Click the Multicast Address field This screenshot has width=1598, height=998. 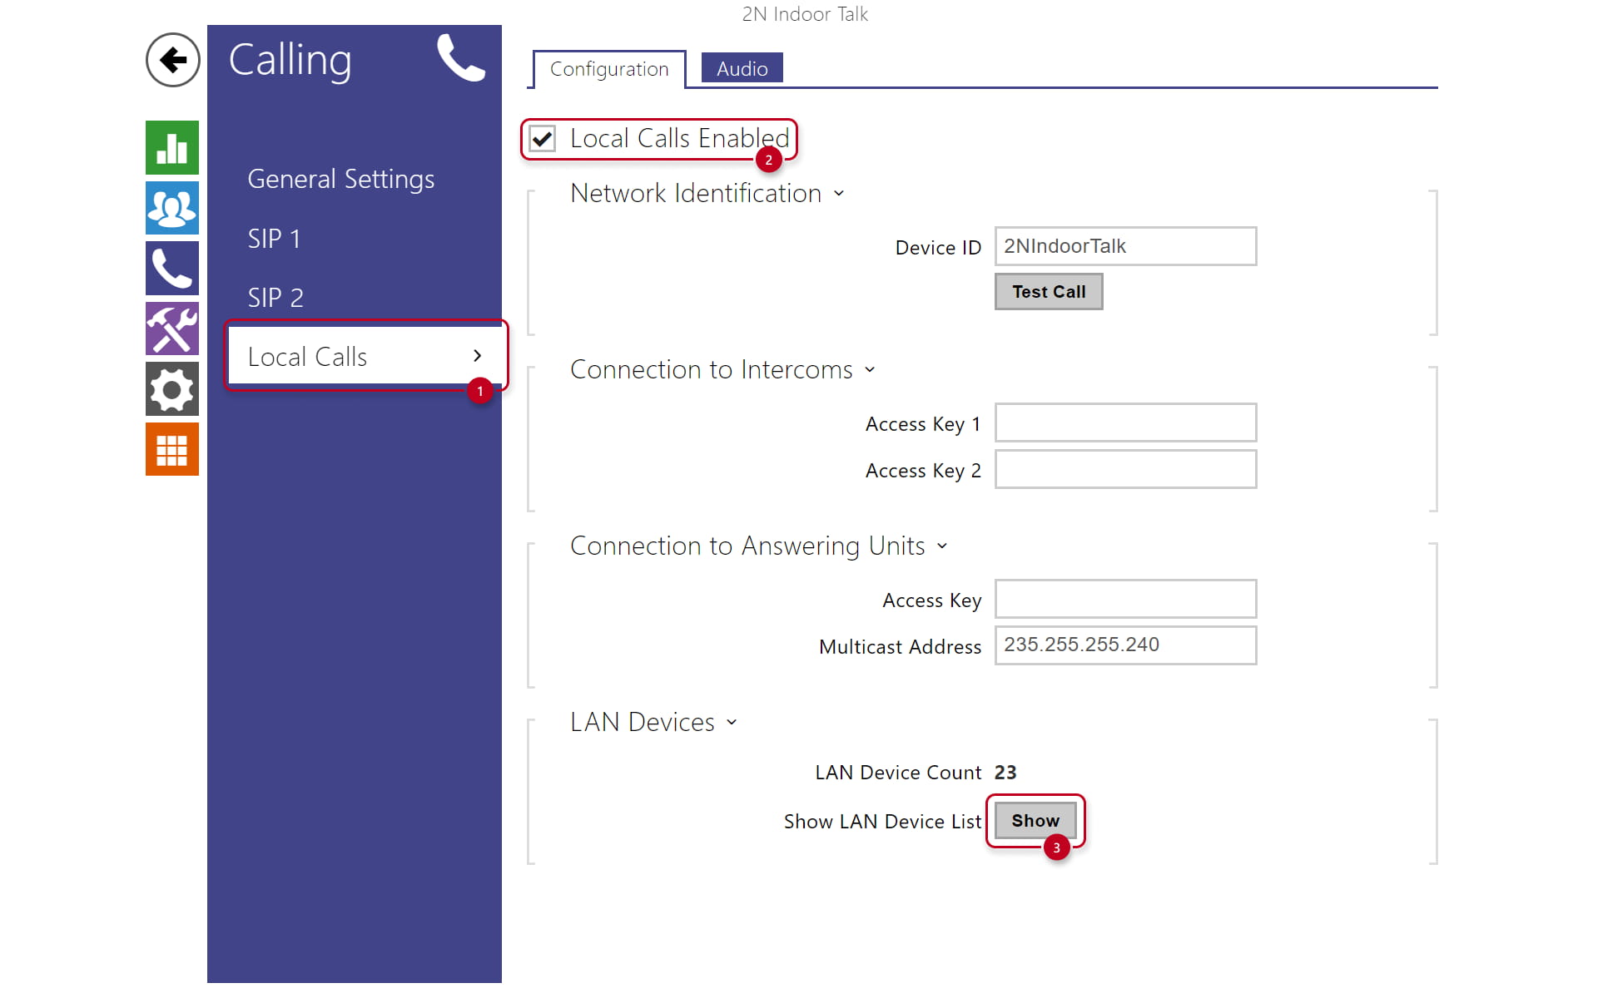click(x=1125, y=645)
